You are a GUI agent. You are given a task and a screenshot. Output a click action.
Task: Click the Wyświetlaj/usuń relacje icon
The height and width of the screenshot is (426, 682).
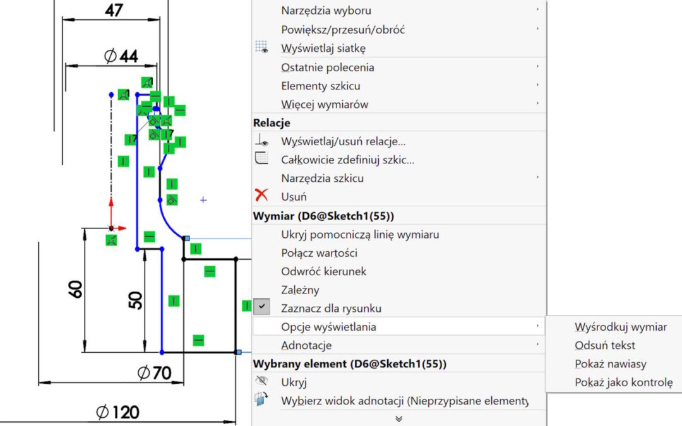(262, 141)
